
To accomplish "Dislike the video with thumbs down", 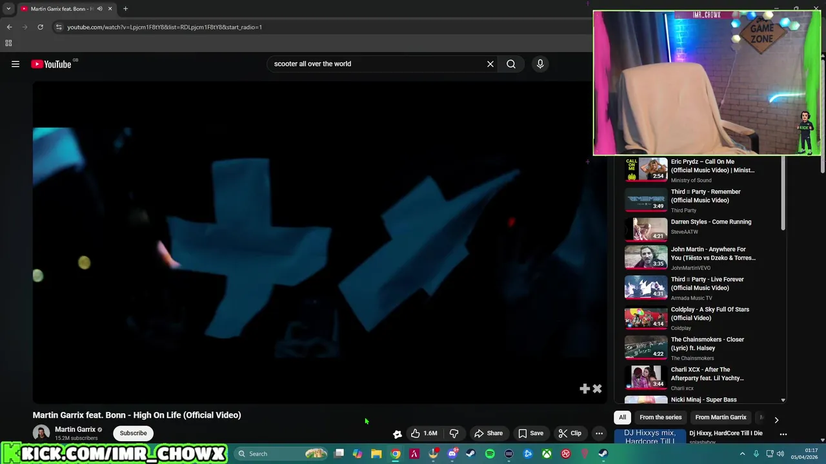I will pos(454,433).
